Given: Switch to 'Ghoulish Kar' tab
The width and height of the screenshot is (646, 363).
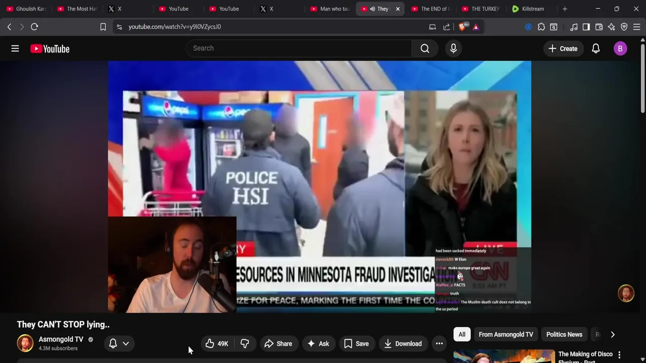Looking at the screenshot, I should click(x=26, y=9).
